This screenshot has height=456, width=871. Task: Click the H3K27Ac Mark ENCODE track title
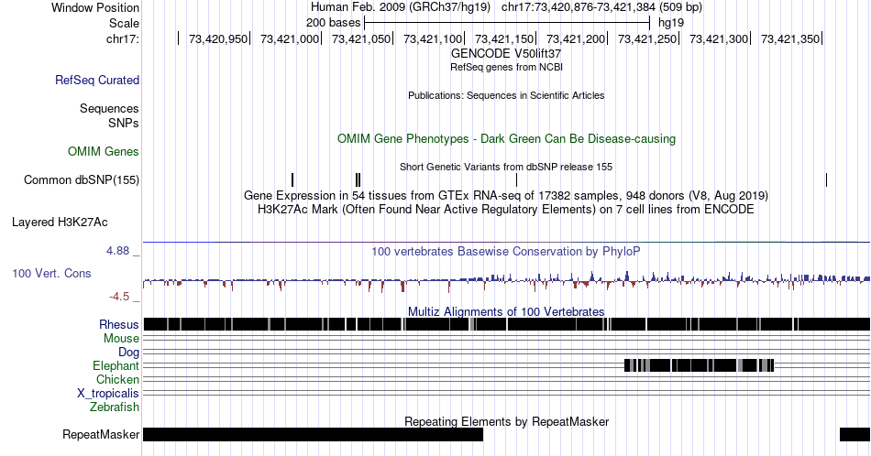[x=506, y=209]
